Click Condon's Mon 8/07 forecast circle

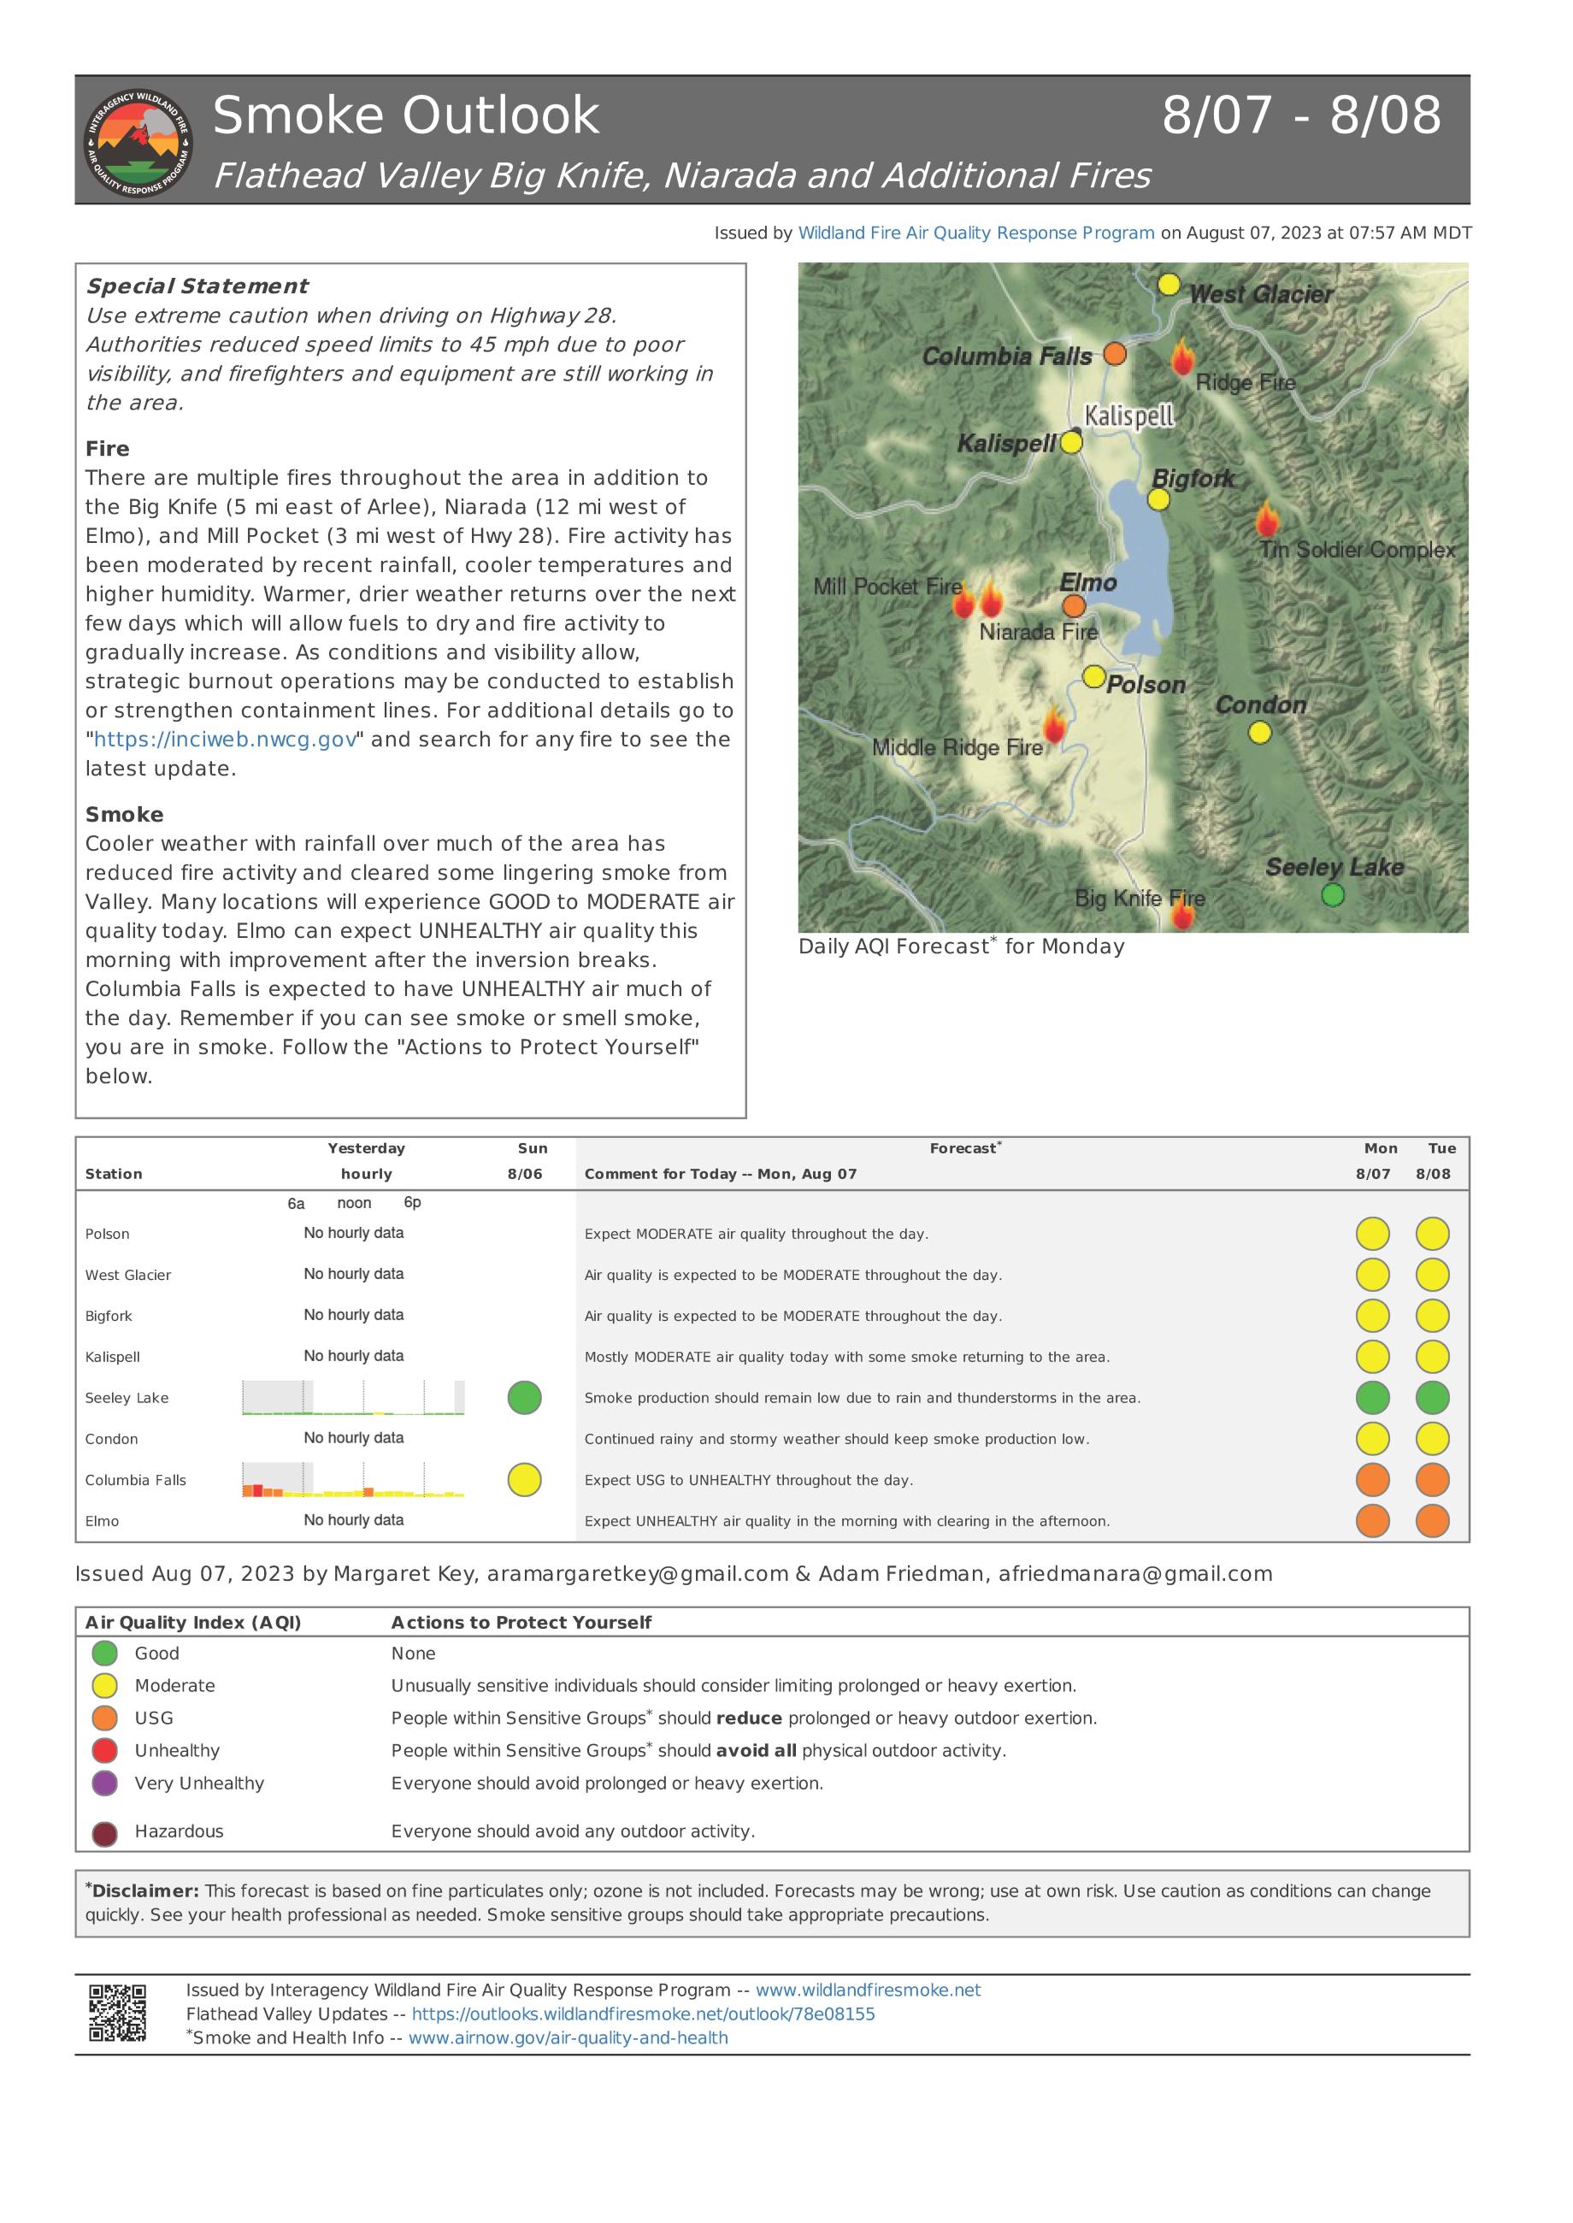tap(1372, 1439)
